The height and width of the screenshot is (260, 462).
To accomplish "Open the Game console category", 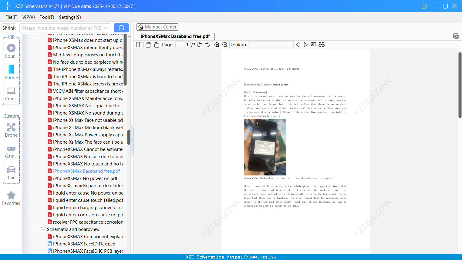I will (11, 152).
